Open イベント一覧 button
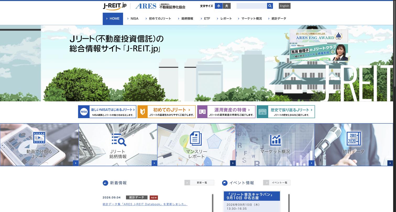 coord(277,183)
